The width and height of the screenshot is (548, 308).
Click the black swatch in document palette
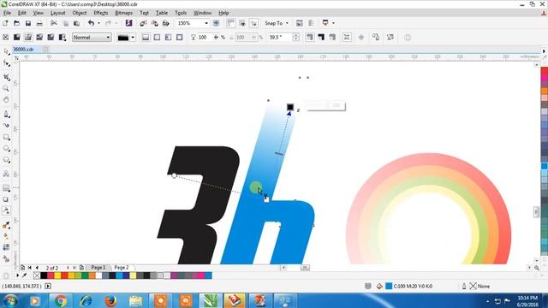(44, 275)
